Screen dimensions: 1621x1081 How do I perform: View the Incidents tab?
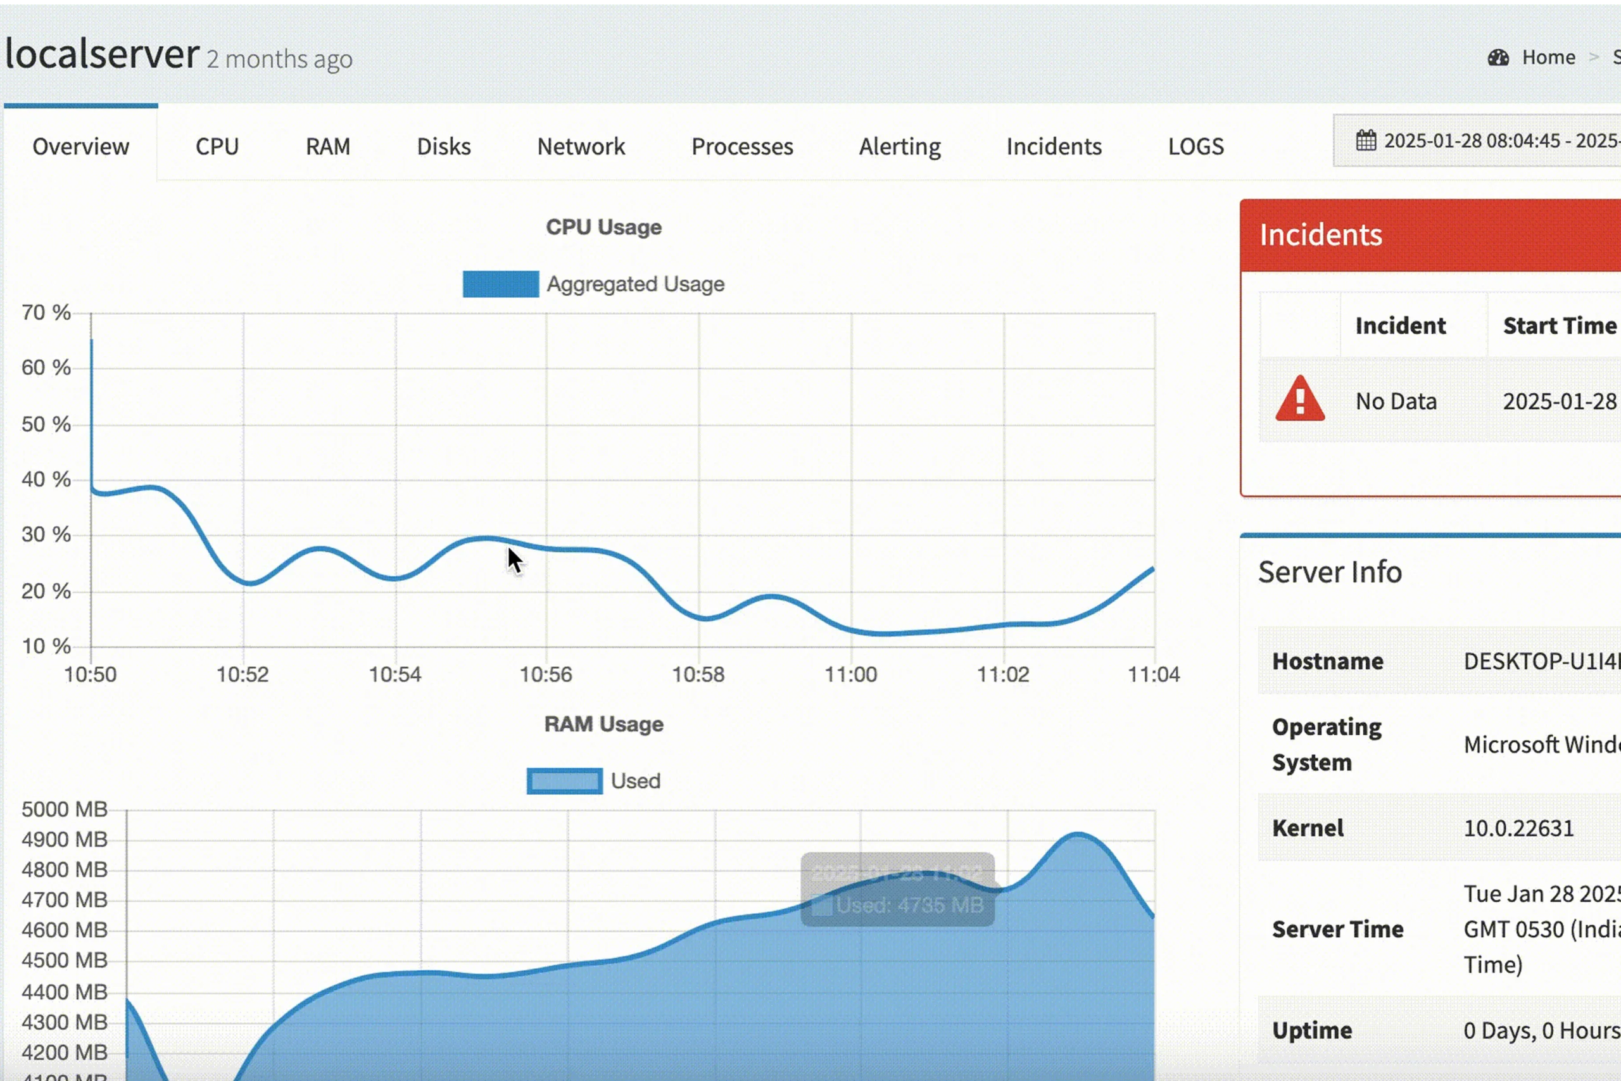1053,146
